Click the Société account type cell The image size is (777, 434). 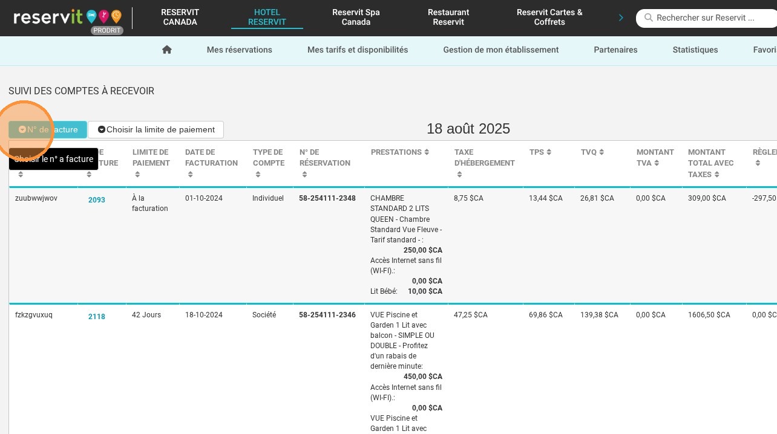(264, 315)
